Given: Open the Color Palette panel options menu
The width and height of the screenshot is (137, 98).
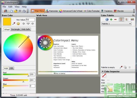Looking at the screenshot, I should click(133, 15).
